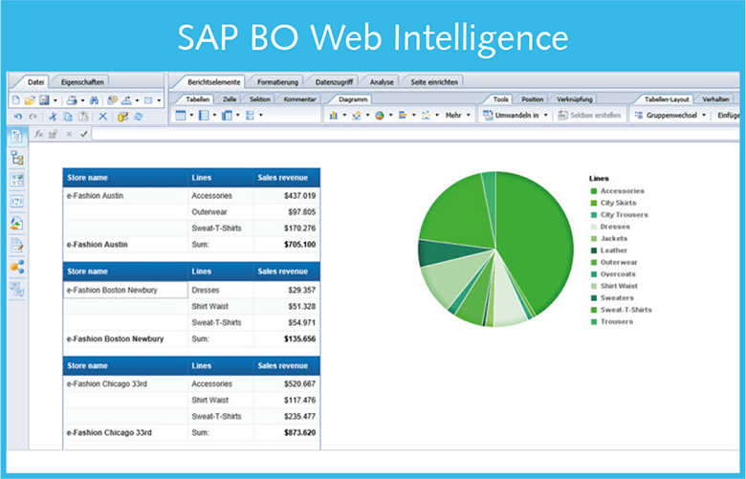This screenshot has width=746, height=479.
Task: Select the e-Fashion Boston Newbury cell
Action: 125,290
